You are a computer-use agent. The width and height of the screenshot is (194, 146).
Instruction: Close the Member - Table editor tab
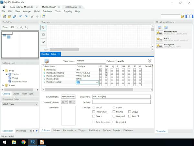59,54
